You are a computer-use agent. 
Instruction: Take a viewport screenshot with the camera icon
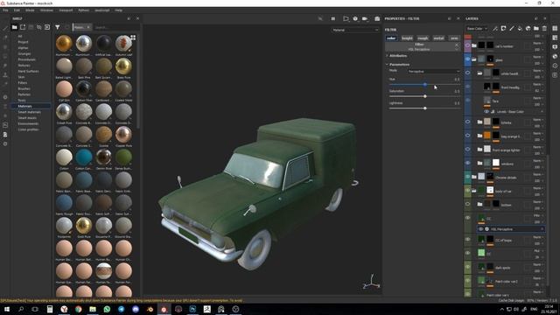click(x=377, y=18)
